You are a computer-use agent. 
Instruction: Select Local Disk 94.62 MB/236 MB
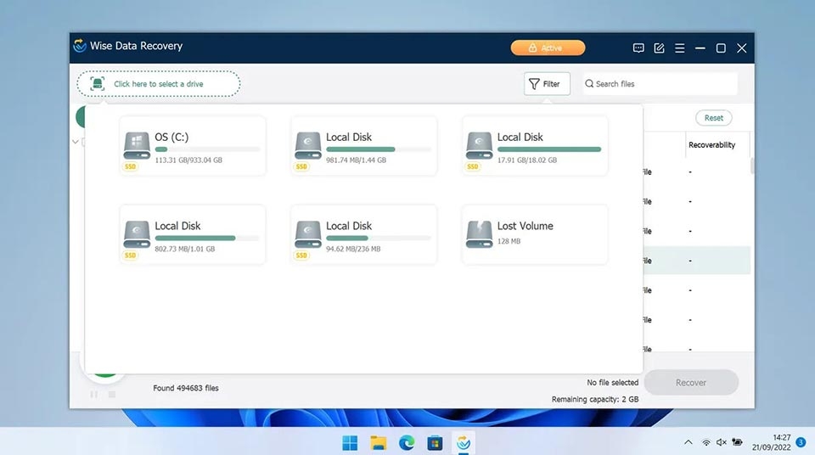(x=364, y=235)
